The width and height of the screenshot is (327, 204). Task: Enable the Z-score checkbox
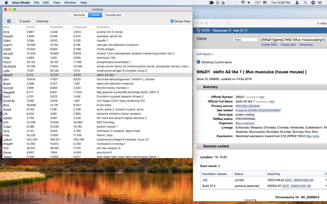pyautogui.click(x=17, y=21)
